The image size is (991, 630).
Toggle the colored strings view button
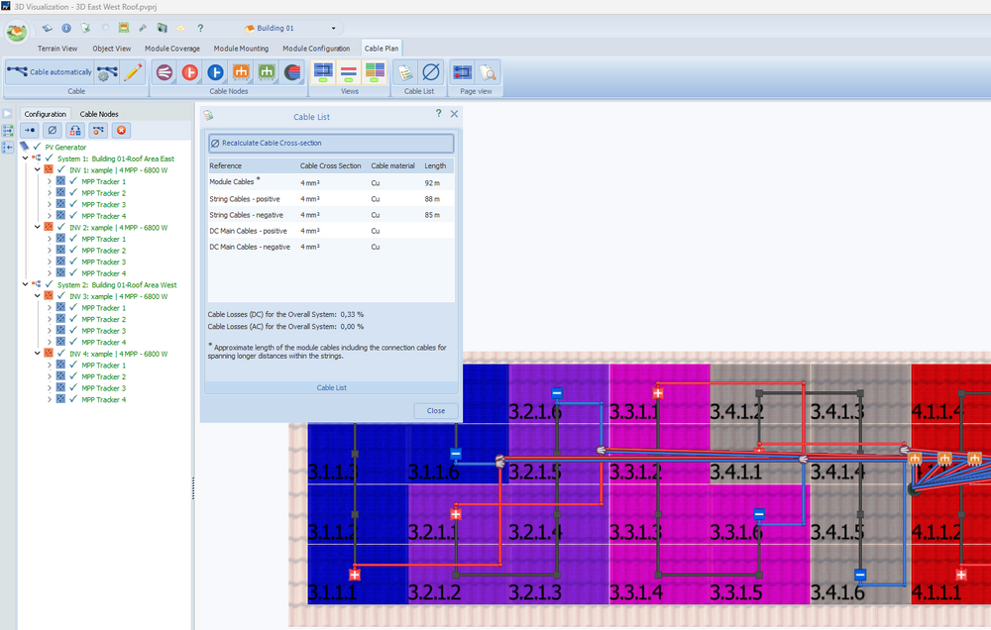tap(375, 71)
